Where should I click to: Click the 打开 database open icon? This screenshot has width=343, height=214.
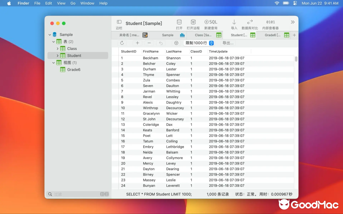(x=179, y=22)
